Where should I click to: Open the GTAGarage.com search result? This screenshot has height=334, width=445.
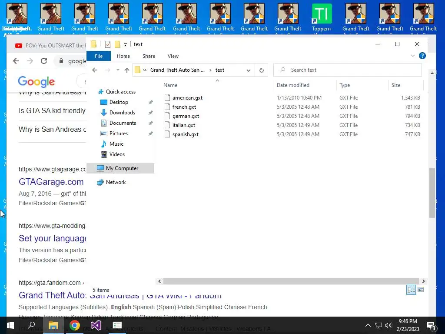[x=51, y=182]
